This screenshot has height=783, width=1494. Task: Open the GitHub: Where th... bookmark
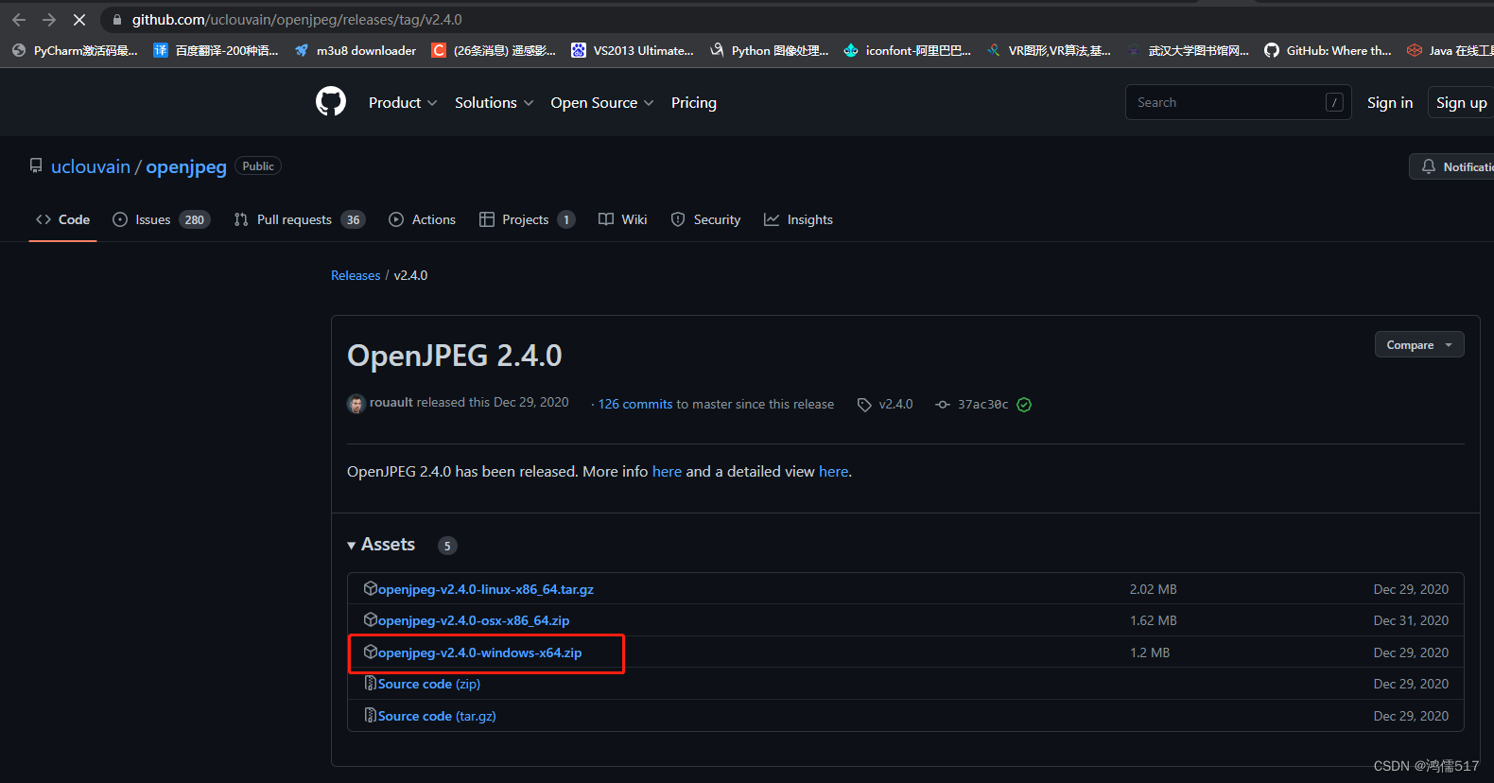[1328, 51]
